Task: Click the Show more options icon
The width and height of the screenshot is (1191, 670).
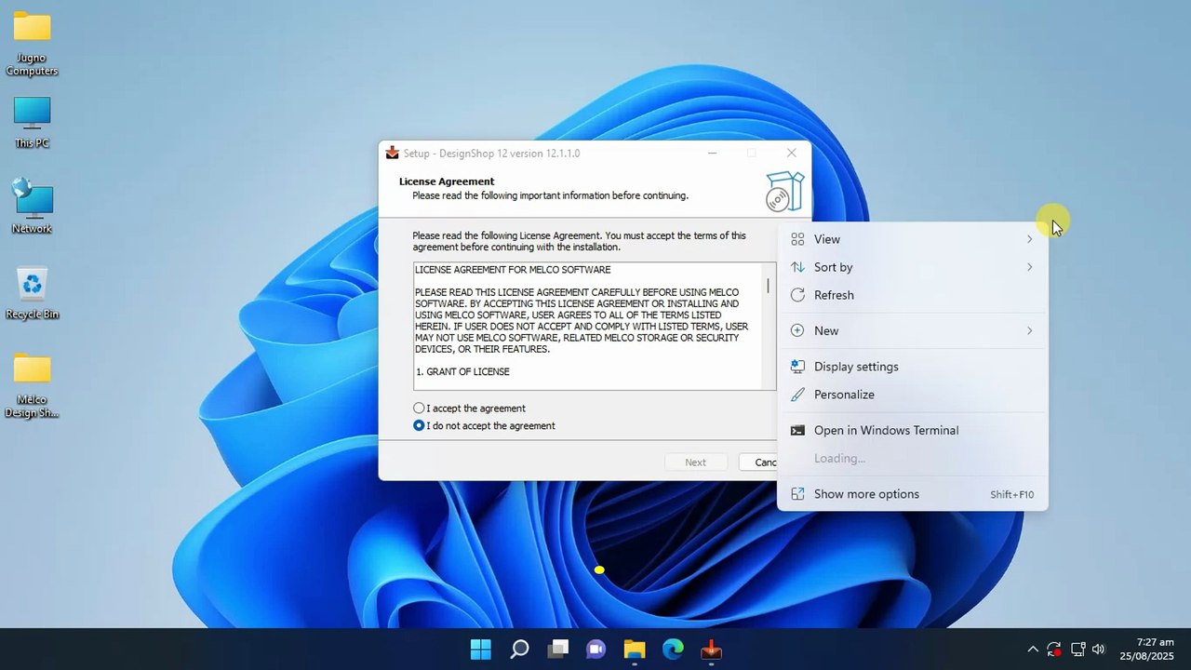Action: click(x=797, y=494)
